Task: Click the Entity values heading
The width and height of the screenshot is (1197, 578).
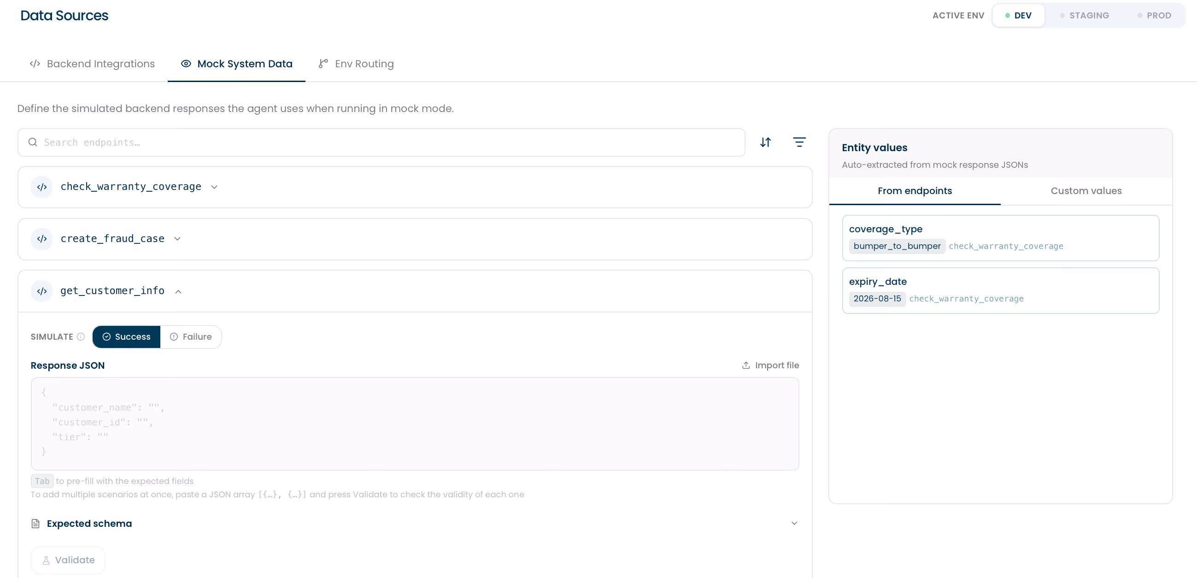Action: 874,148
